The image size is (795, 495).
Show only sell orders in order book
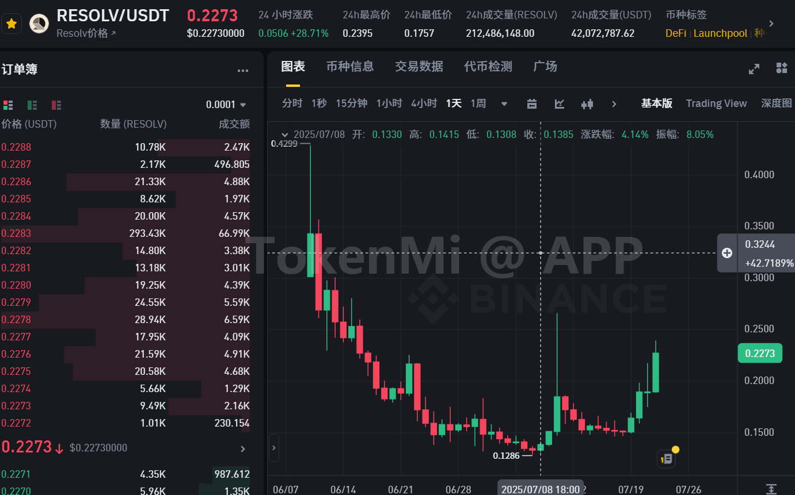pos(56,105)
